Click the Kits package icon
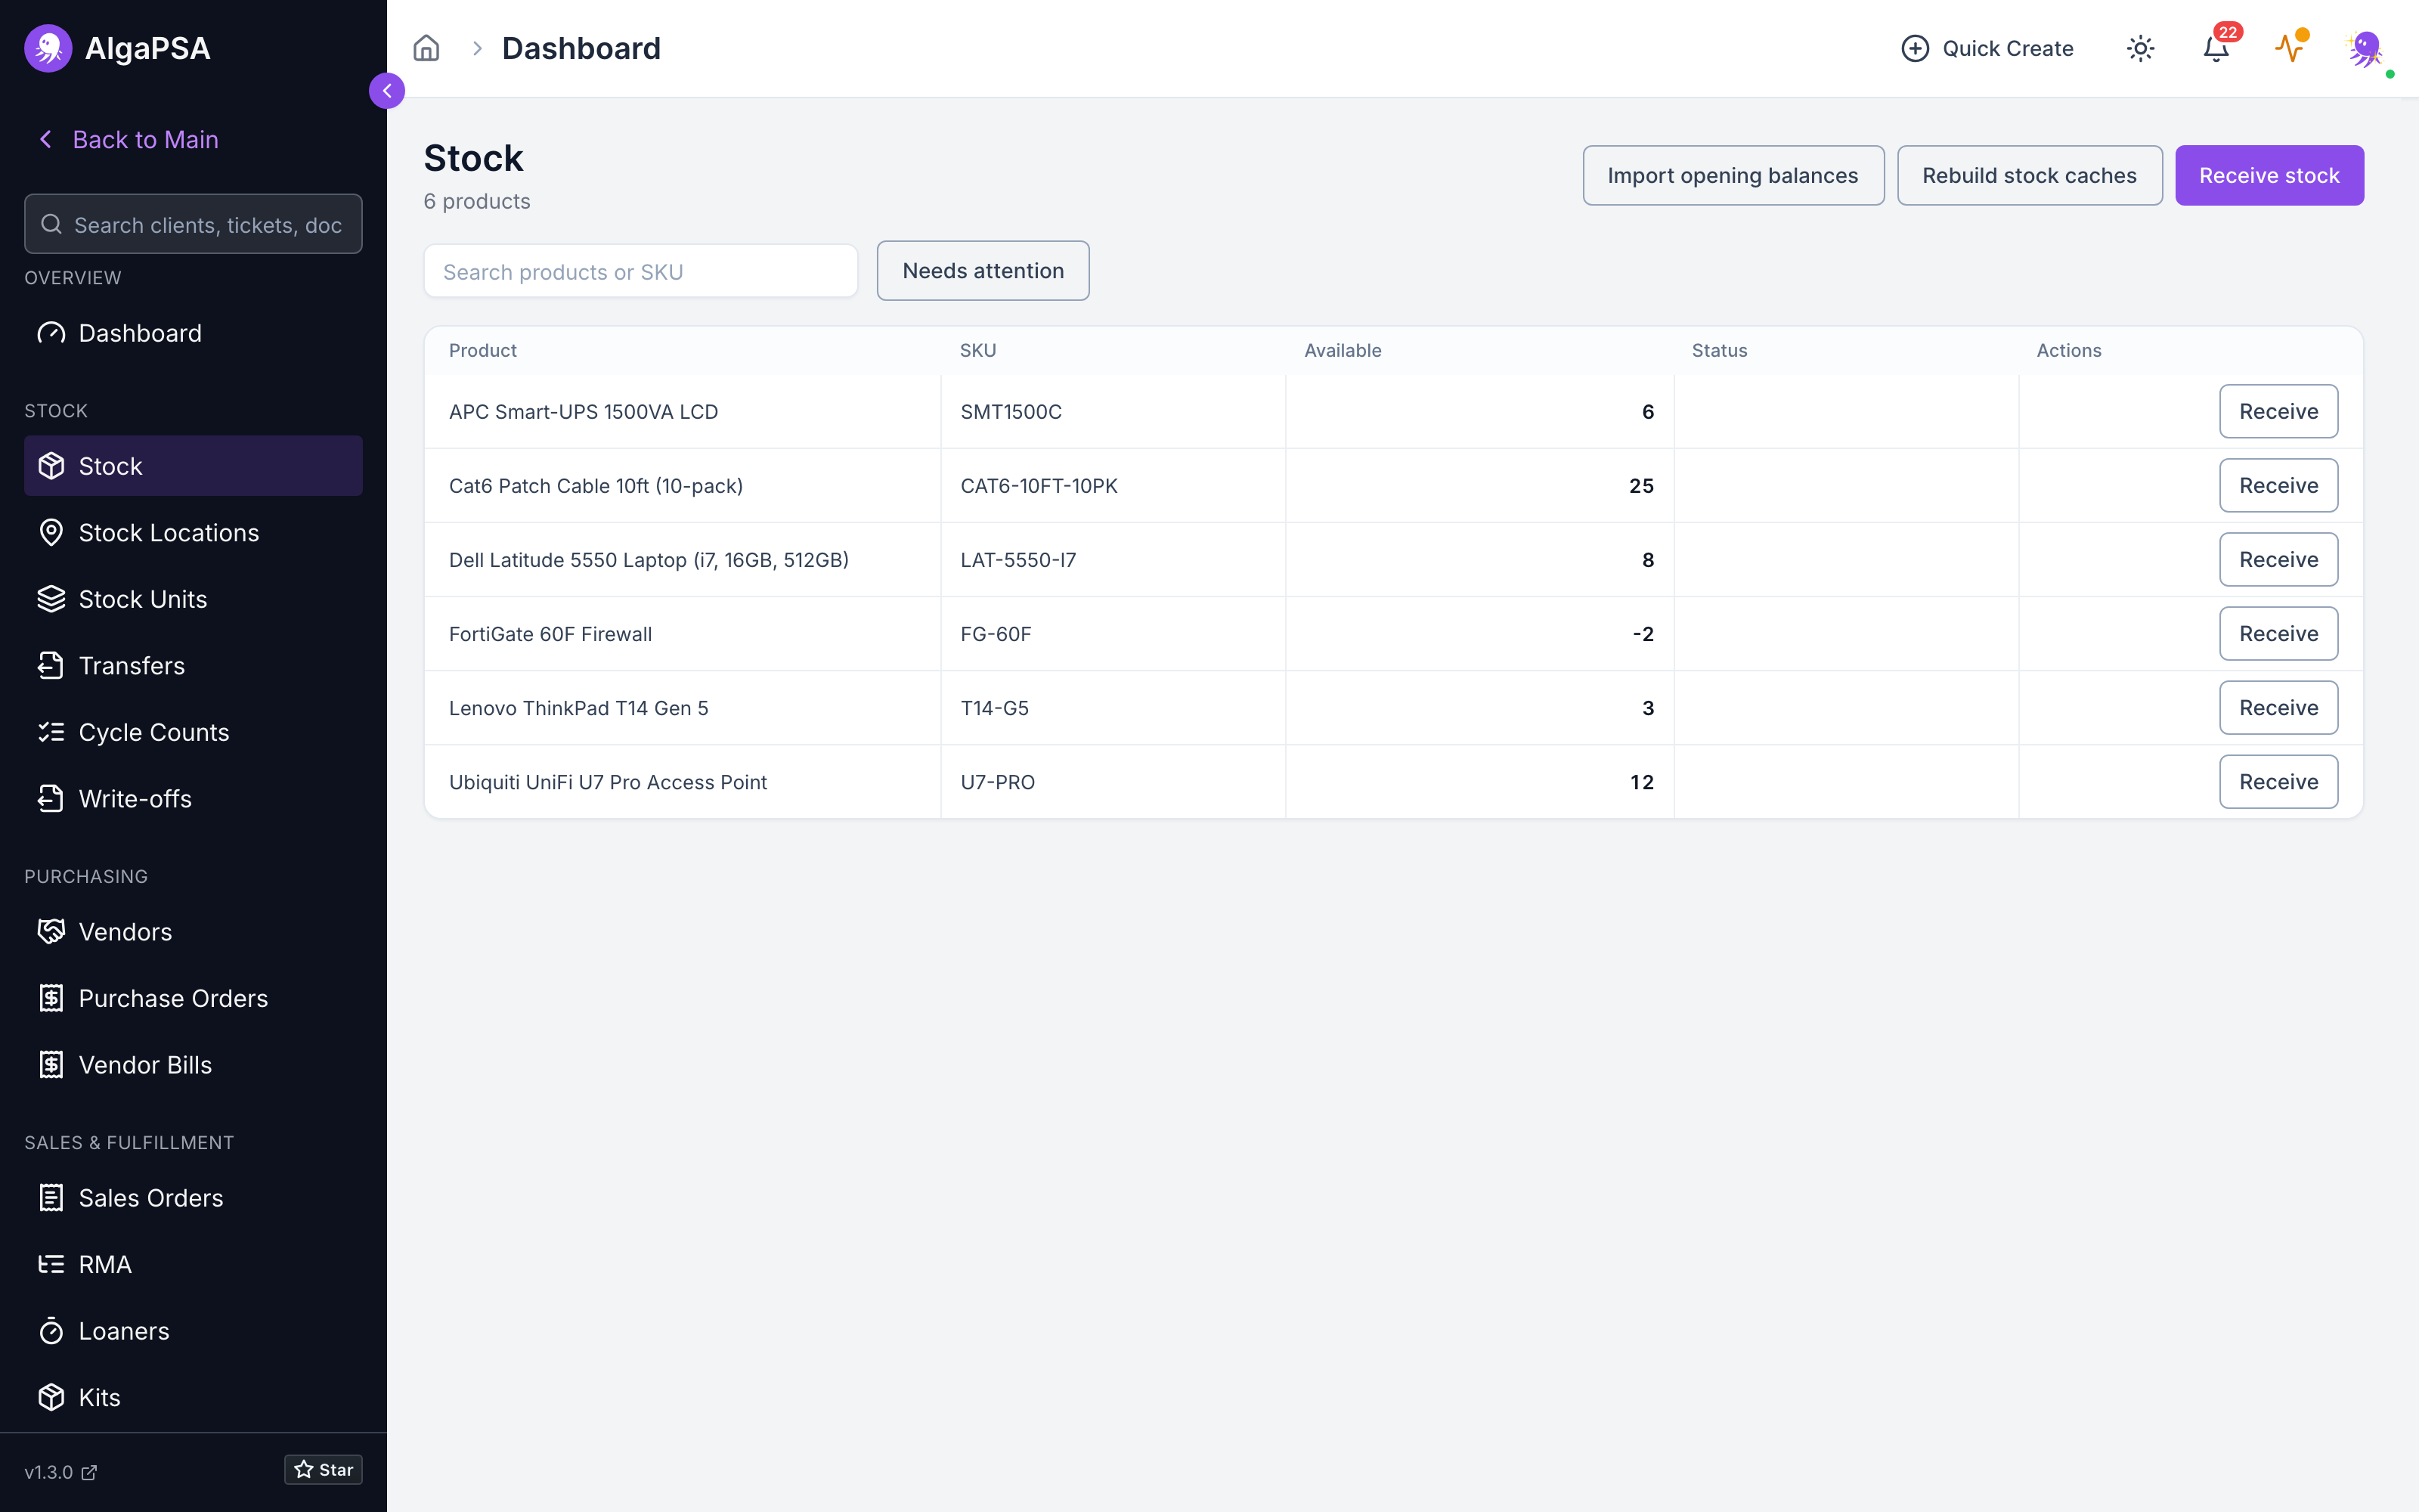The image size is (2419, 1512). coord(51,1397)
